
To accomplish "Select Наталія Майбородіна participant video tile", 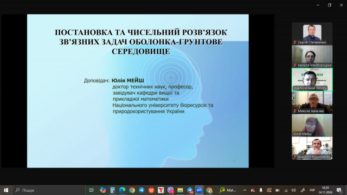I will [x=312, y=56].
